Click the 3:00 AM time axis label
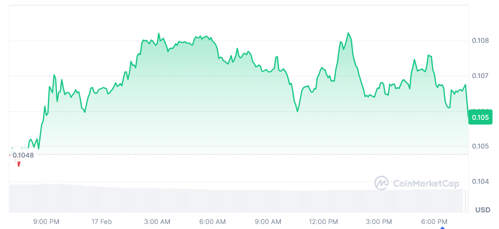The image size is (499, 229). (158, 221)
